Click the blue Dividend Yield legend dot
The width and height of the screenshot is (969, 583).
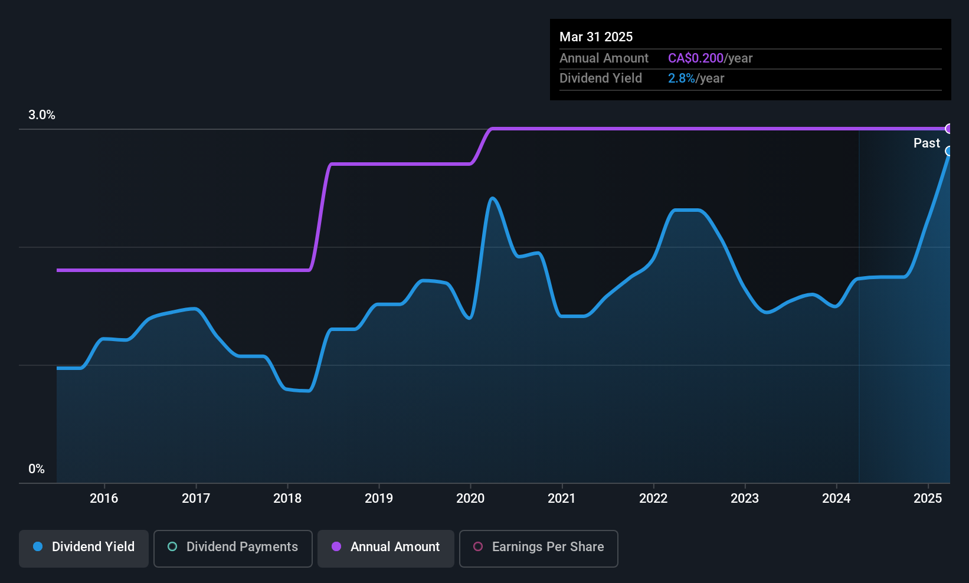pyautogui.click(x=38, y=547)
